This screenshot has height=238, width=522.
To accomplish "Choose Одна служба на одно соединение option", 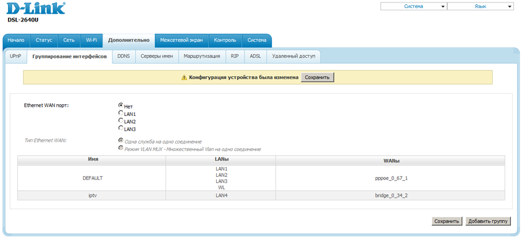I will pyautogui.click(x=121, y=140).
